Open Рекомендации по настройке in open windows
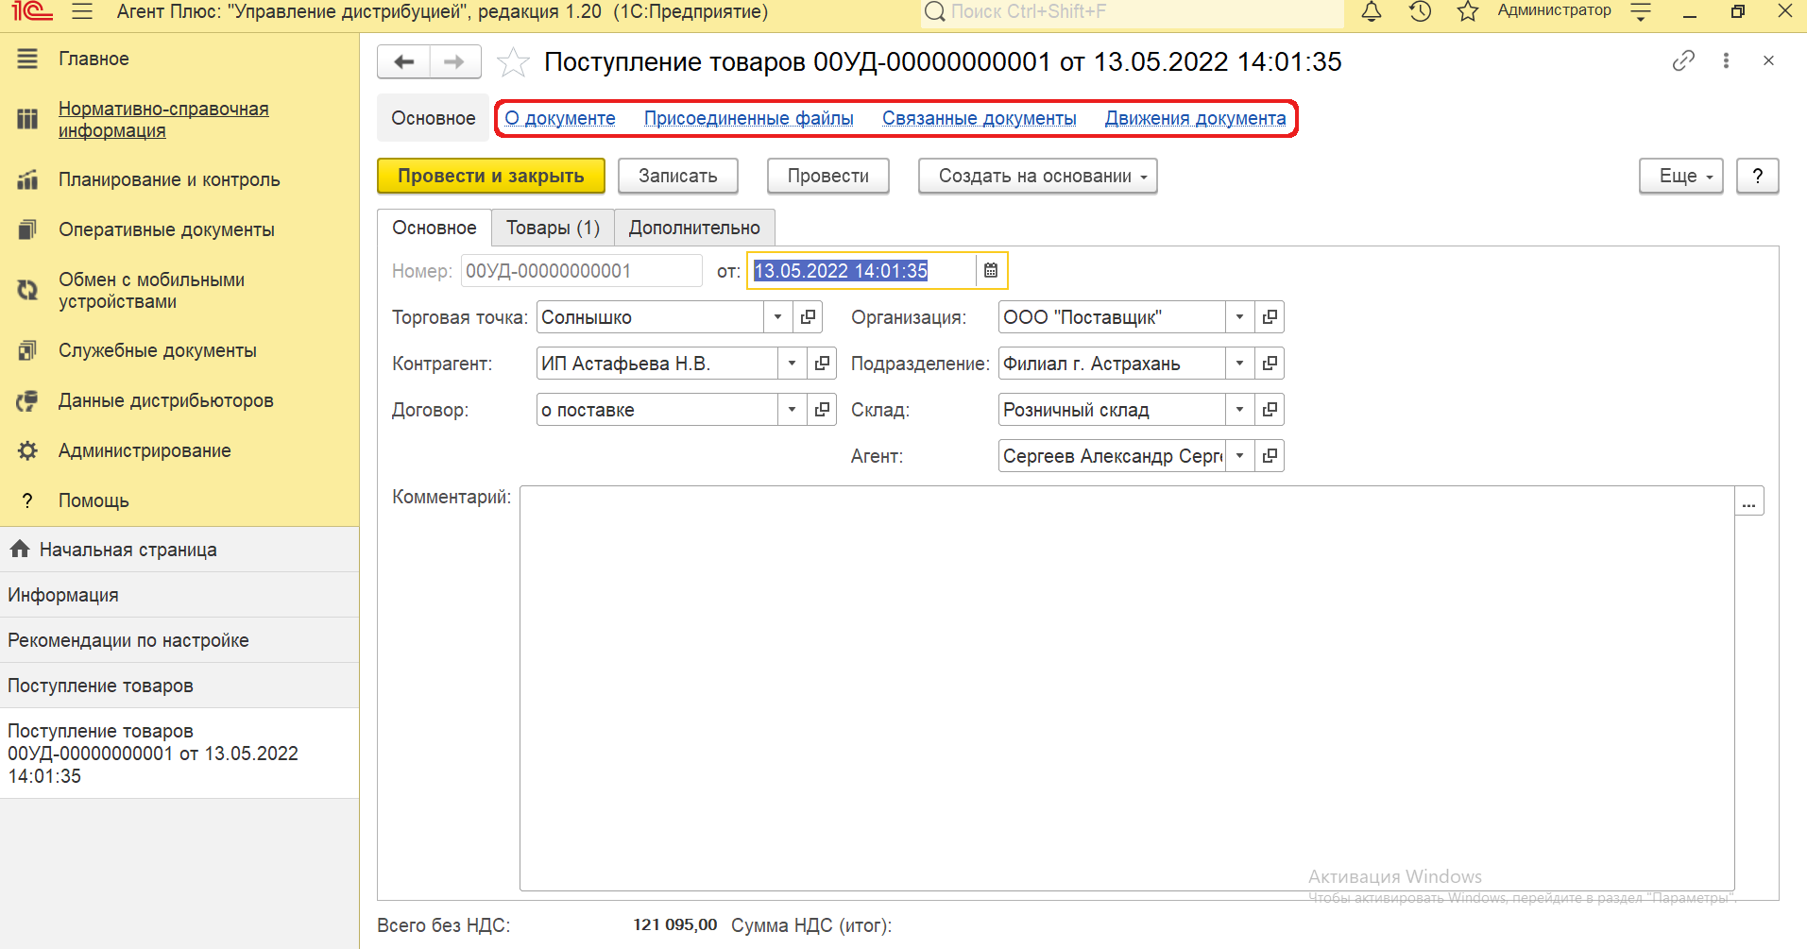Viewport: 1807px width, 949px height. click(x=179, y=640)
